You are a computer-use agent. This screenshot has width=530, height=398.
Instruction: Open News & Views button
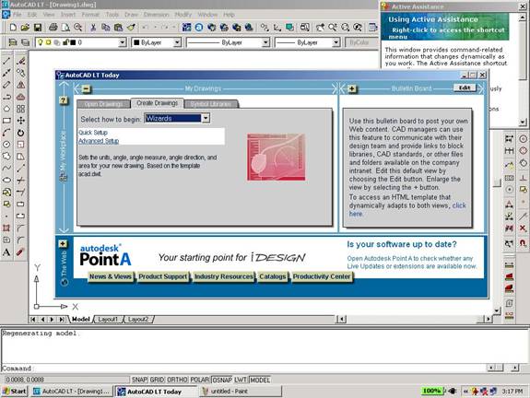coord(111,276)
